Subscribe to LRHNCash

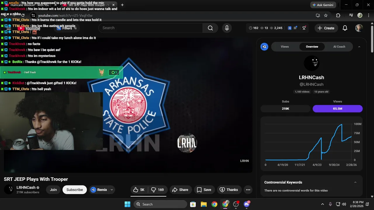coord(75,190)
